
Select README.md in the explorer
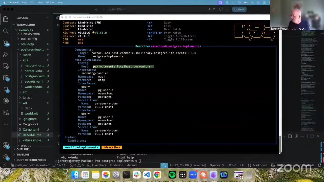pyautogui.click(x=32, y=135)
